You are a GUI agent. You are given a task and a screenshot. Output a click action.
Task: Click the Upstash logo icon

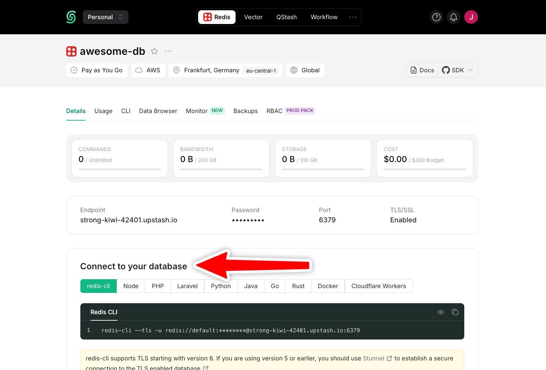(71, 17)
